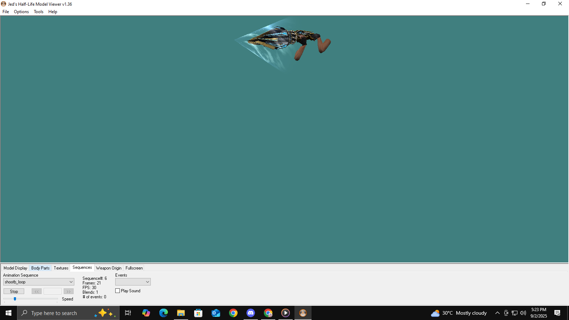Image resolution: width=569 pixels, height=320 pixels.
Task: Click the volume speaker tray icon
Action: [523, 313]
